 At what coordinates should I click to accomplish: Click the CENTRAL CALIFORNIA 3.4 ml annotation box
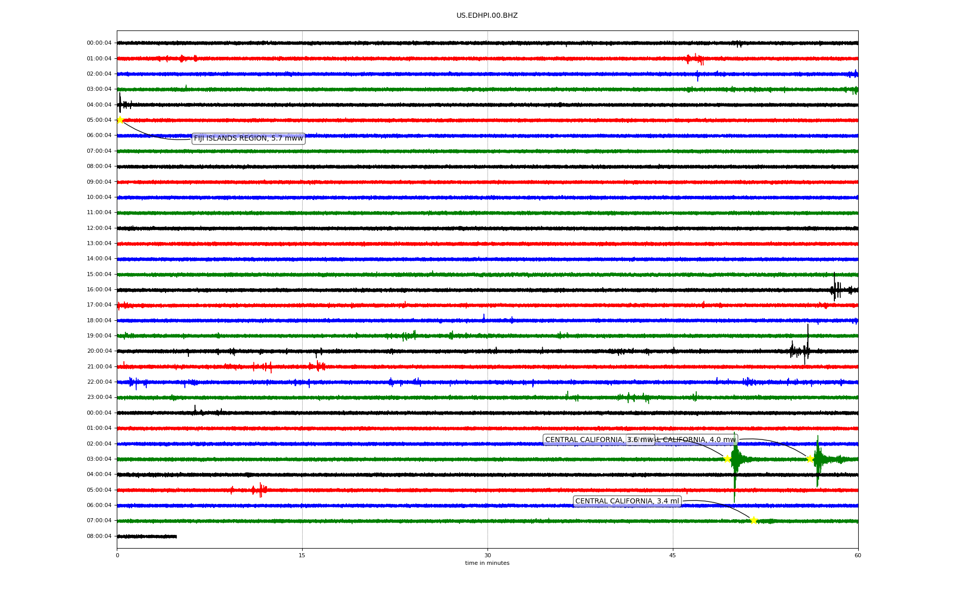point(627,501)
